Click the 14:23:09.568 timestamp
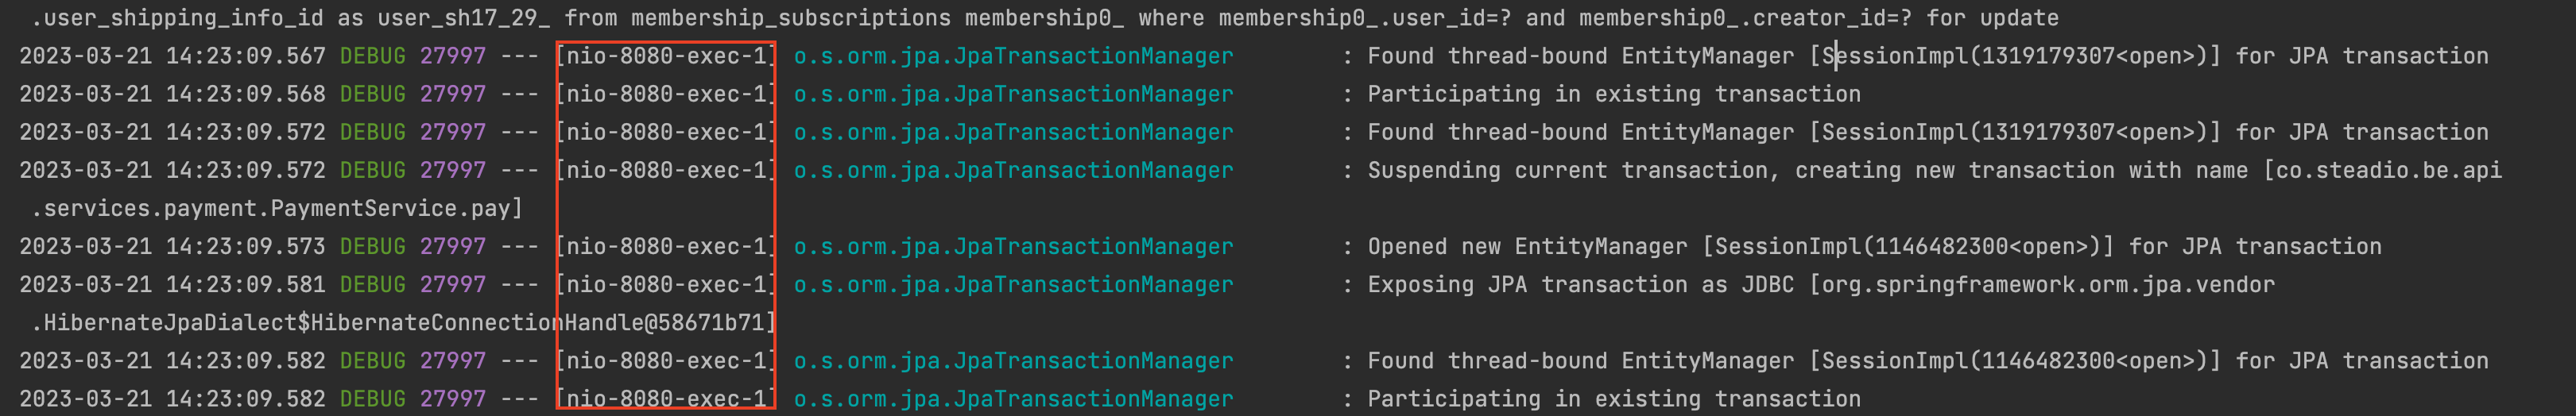Image resolution: width=2576 pixels, height=416 pixels. pyautogui.click(x=245, y=94)
